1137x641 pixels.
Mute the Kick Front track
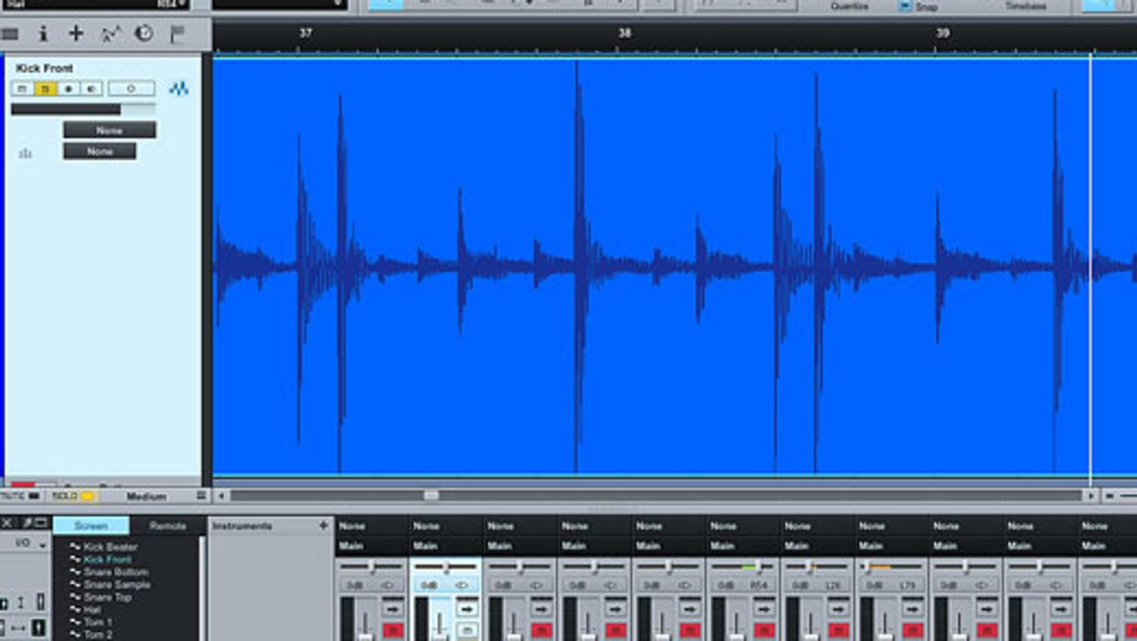22,89
